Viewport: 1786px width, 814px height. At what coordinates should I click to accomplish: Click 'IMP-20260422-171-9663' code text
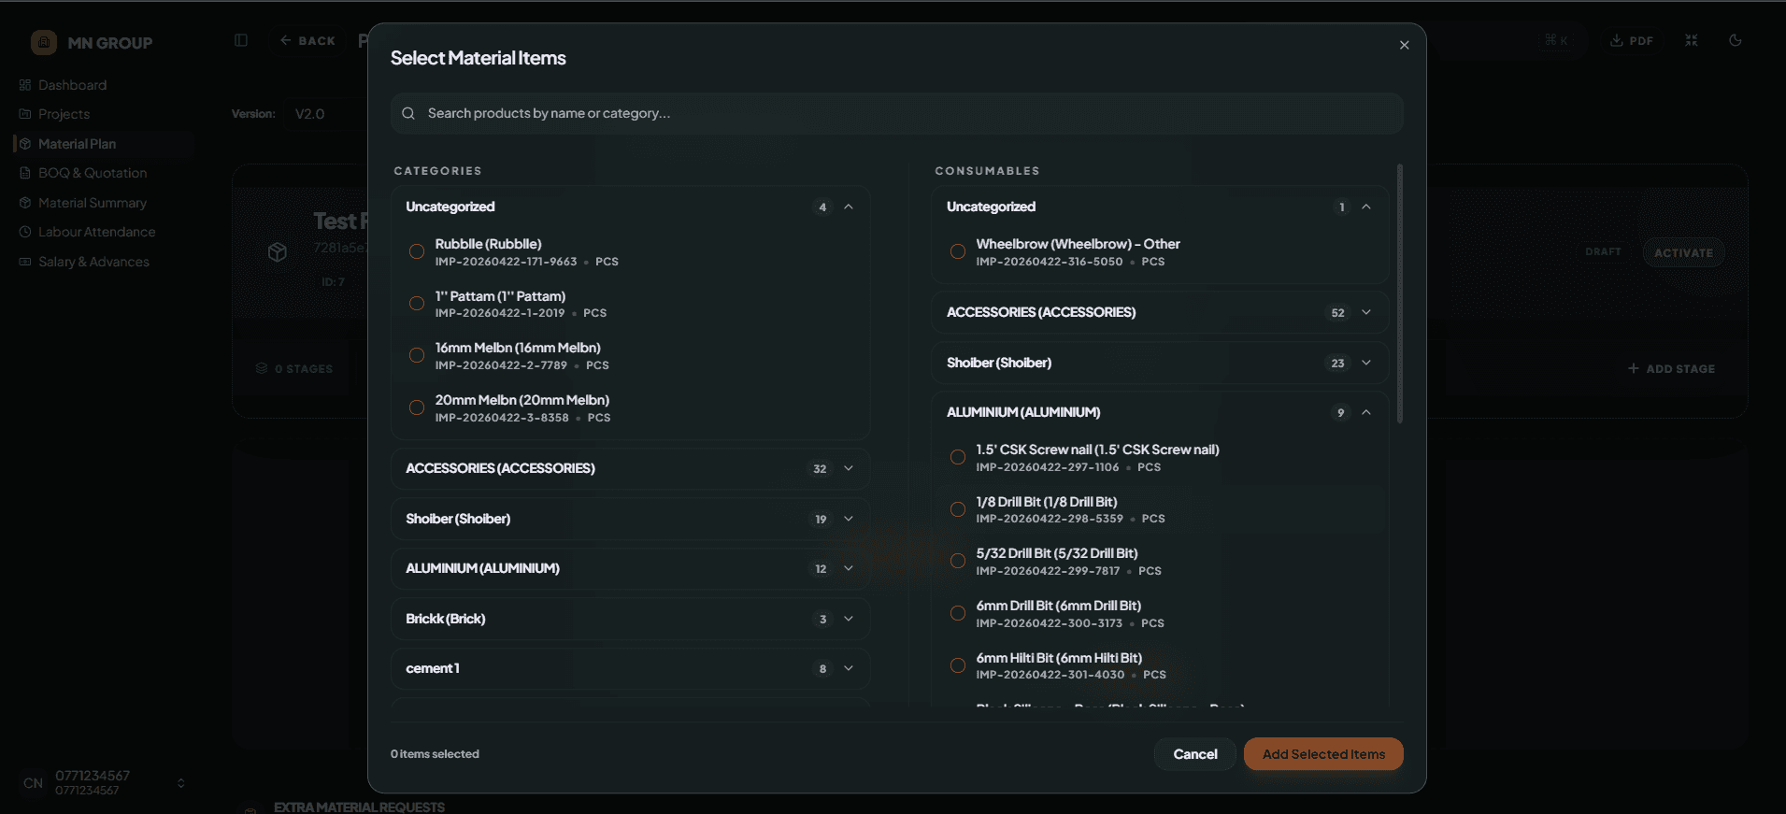coord(506,262)
